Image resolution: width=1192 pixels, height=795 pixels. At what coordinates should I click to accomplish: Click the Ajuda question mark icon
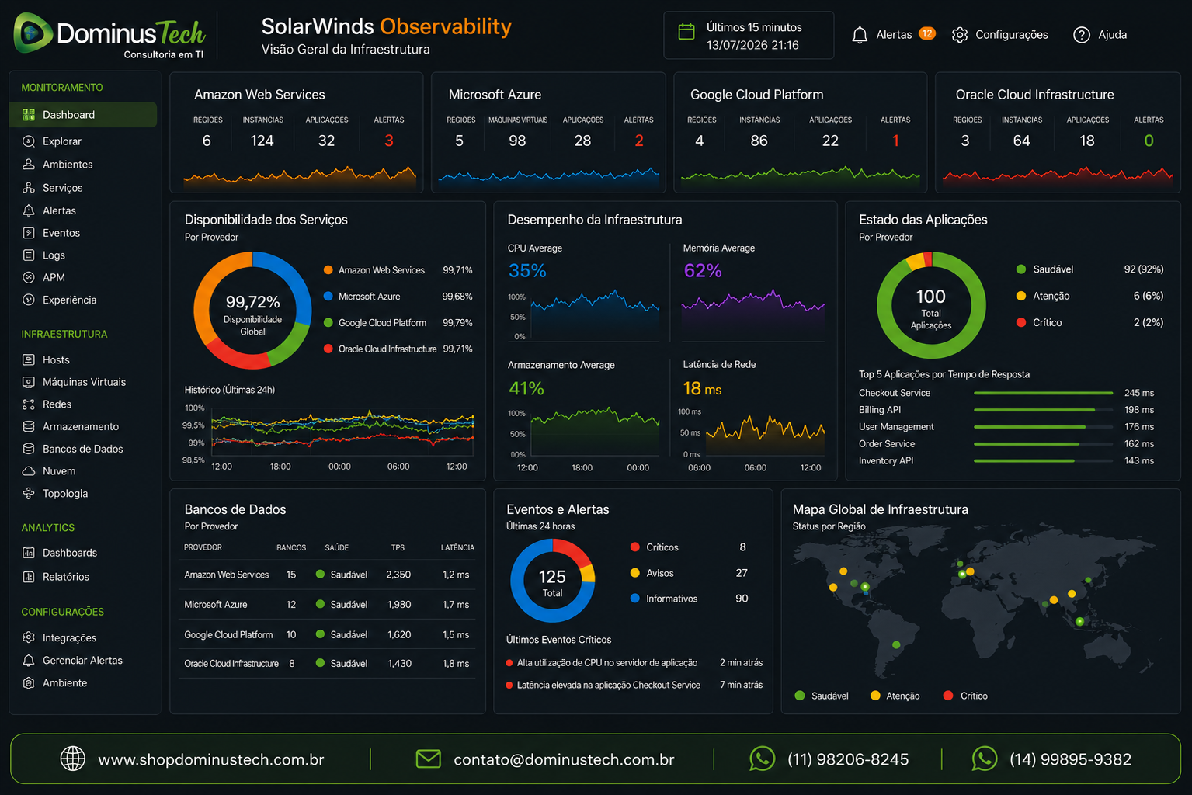coord(1082,35)
